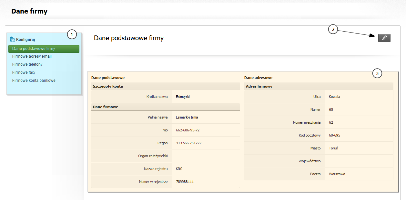Open Firmowe adresy email section
The width and height of the screenshot is (406, 200).
pyautogui.click(x=32, y=56)
